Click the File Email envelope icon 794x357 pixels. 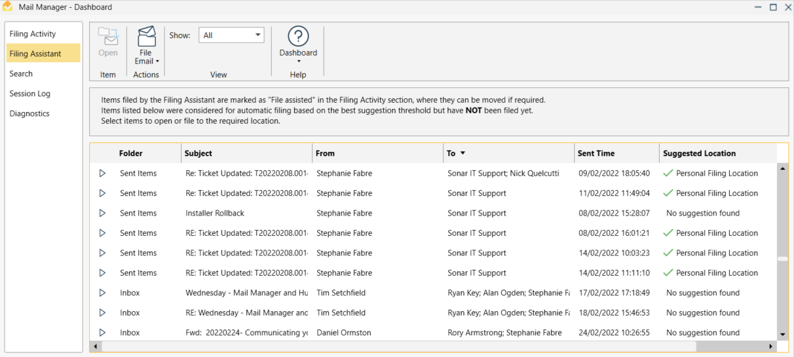click(146, 37)
